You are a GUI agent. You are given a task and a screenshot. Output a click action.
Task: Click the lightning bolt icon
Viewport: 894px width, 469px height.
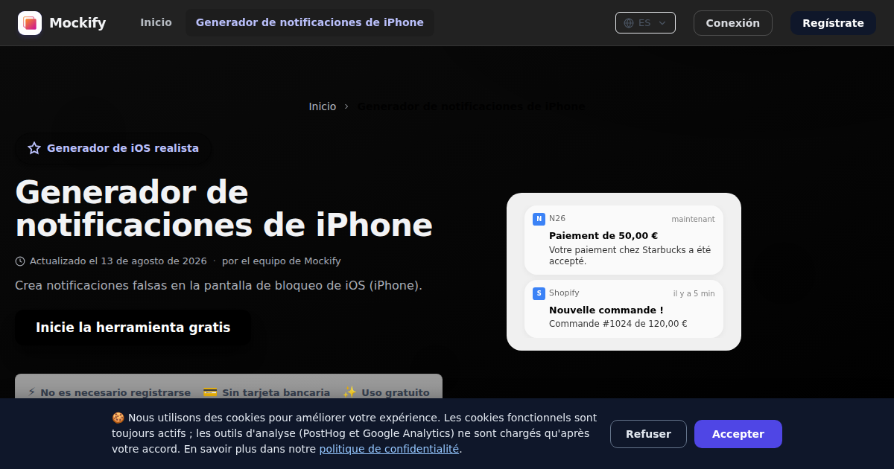pos(31,392)
